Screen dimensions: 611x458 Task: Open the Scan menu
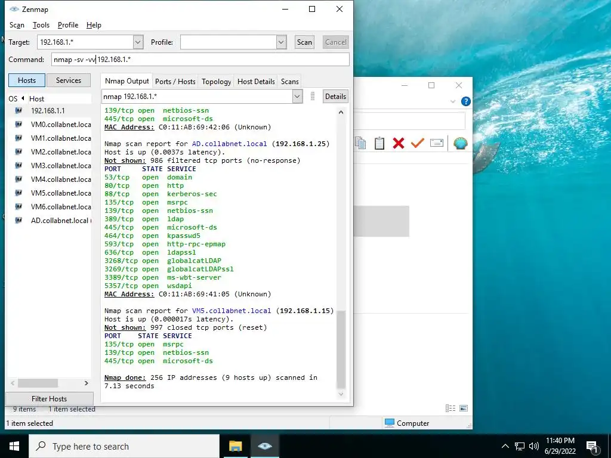pyautogui.click(x=17, y=25)
